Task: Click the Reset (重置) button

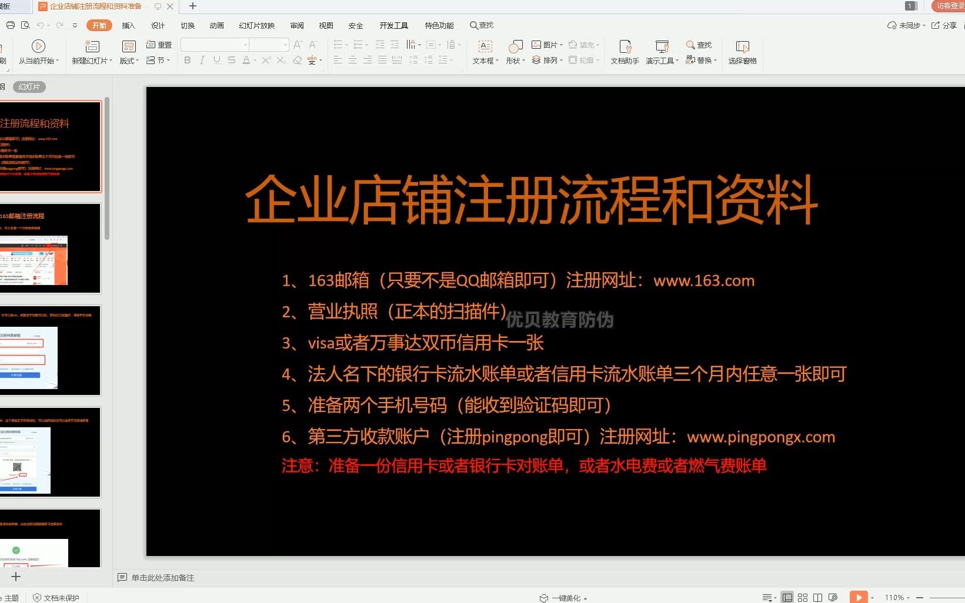Action: (159, 45)
